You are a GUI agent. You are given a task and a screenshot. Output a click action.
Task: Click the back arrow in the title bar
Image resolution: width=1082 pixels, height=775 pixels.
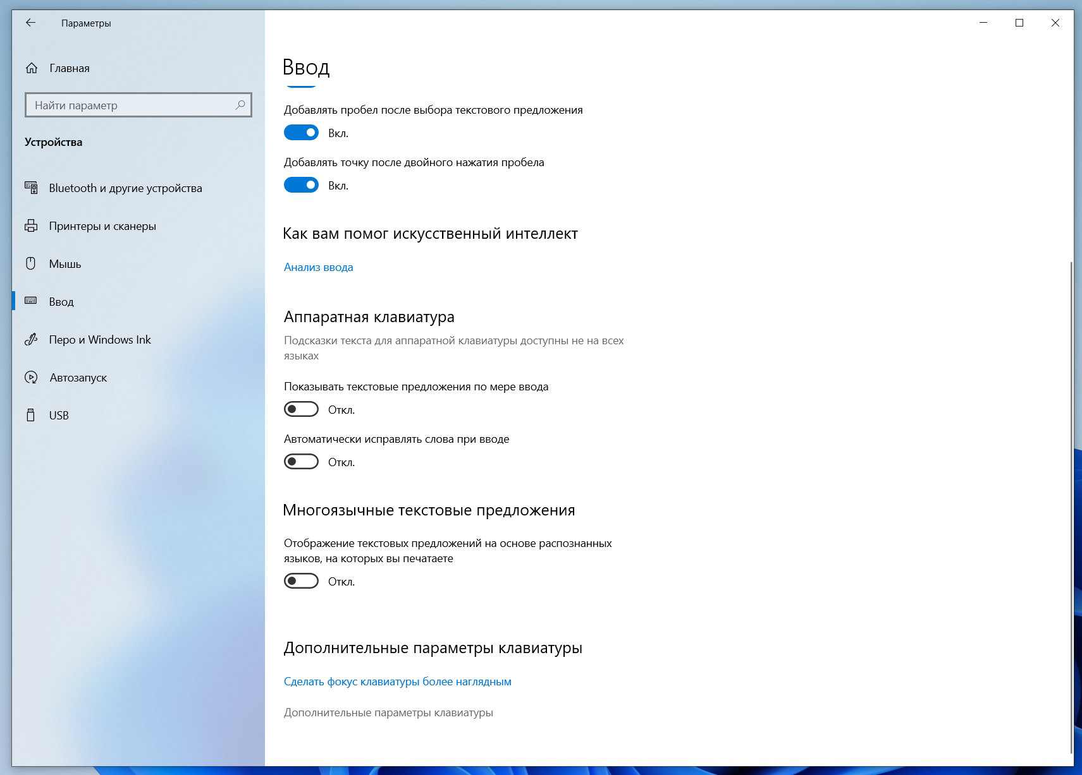pyautogui.click(x=30, y=23)
